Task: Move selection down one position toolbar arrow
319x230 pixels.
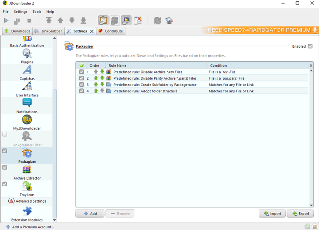Action: click(72, 20)
